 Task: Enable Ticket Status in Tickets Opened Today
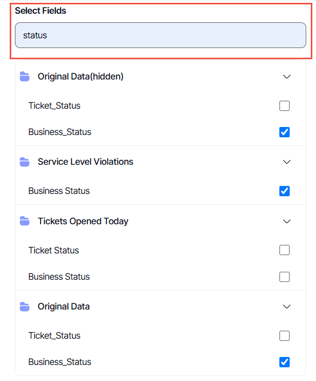[285, 250]
